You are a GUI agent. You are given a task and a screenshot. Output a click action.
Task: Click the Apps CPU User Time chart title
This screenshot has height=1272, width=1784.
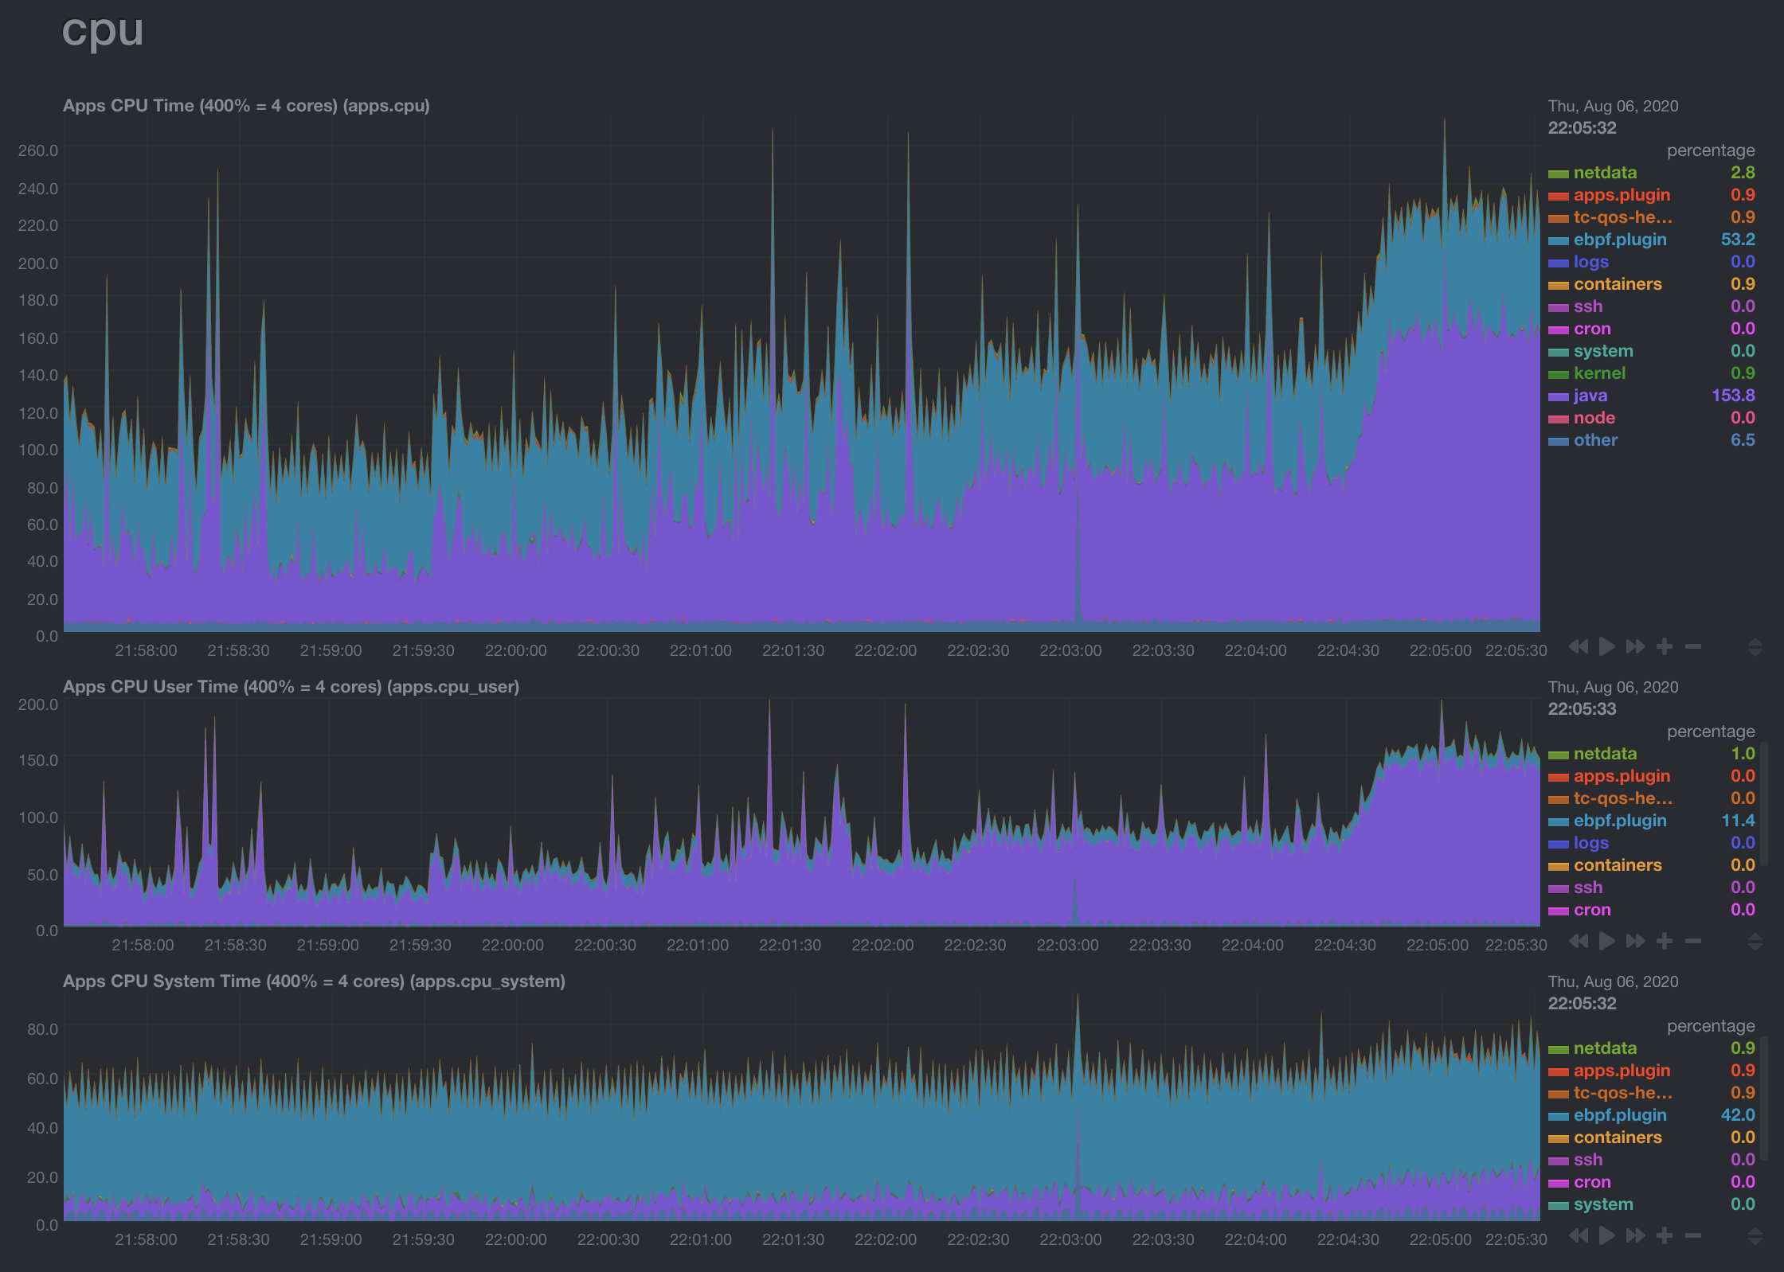291,686
